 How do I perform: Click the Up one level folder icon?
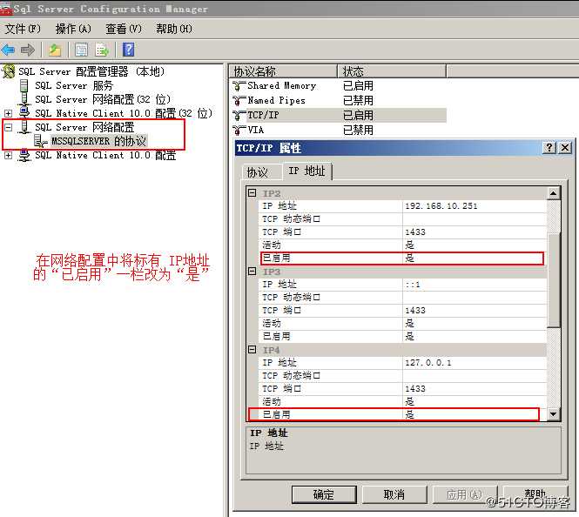tap(55, 50)
